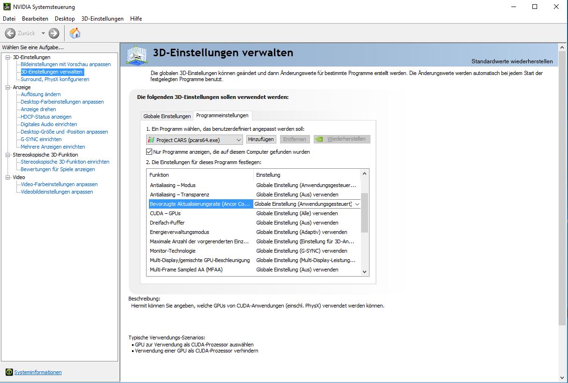This screenshot has height=383, width=568.
Task: Open Video-Farbeinstellungen anpassen
Action: [x=59, y=184]
